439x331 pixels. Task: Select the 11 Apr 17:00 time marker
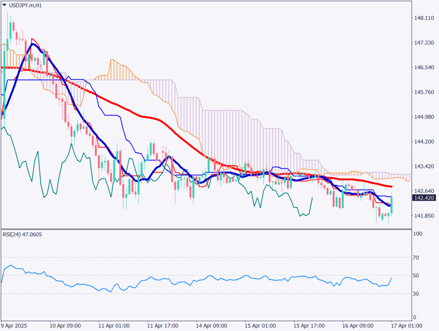[163, 326]
